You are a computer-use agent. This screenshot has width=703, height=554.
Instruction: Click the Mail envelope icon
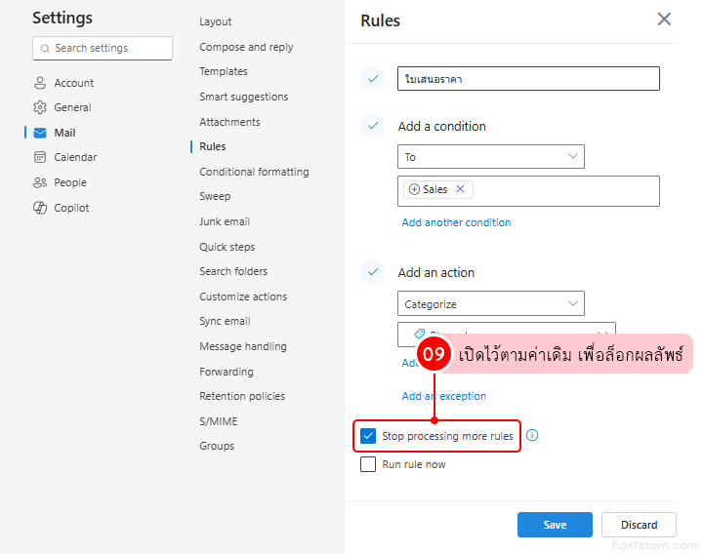tap(40, 133)
